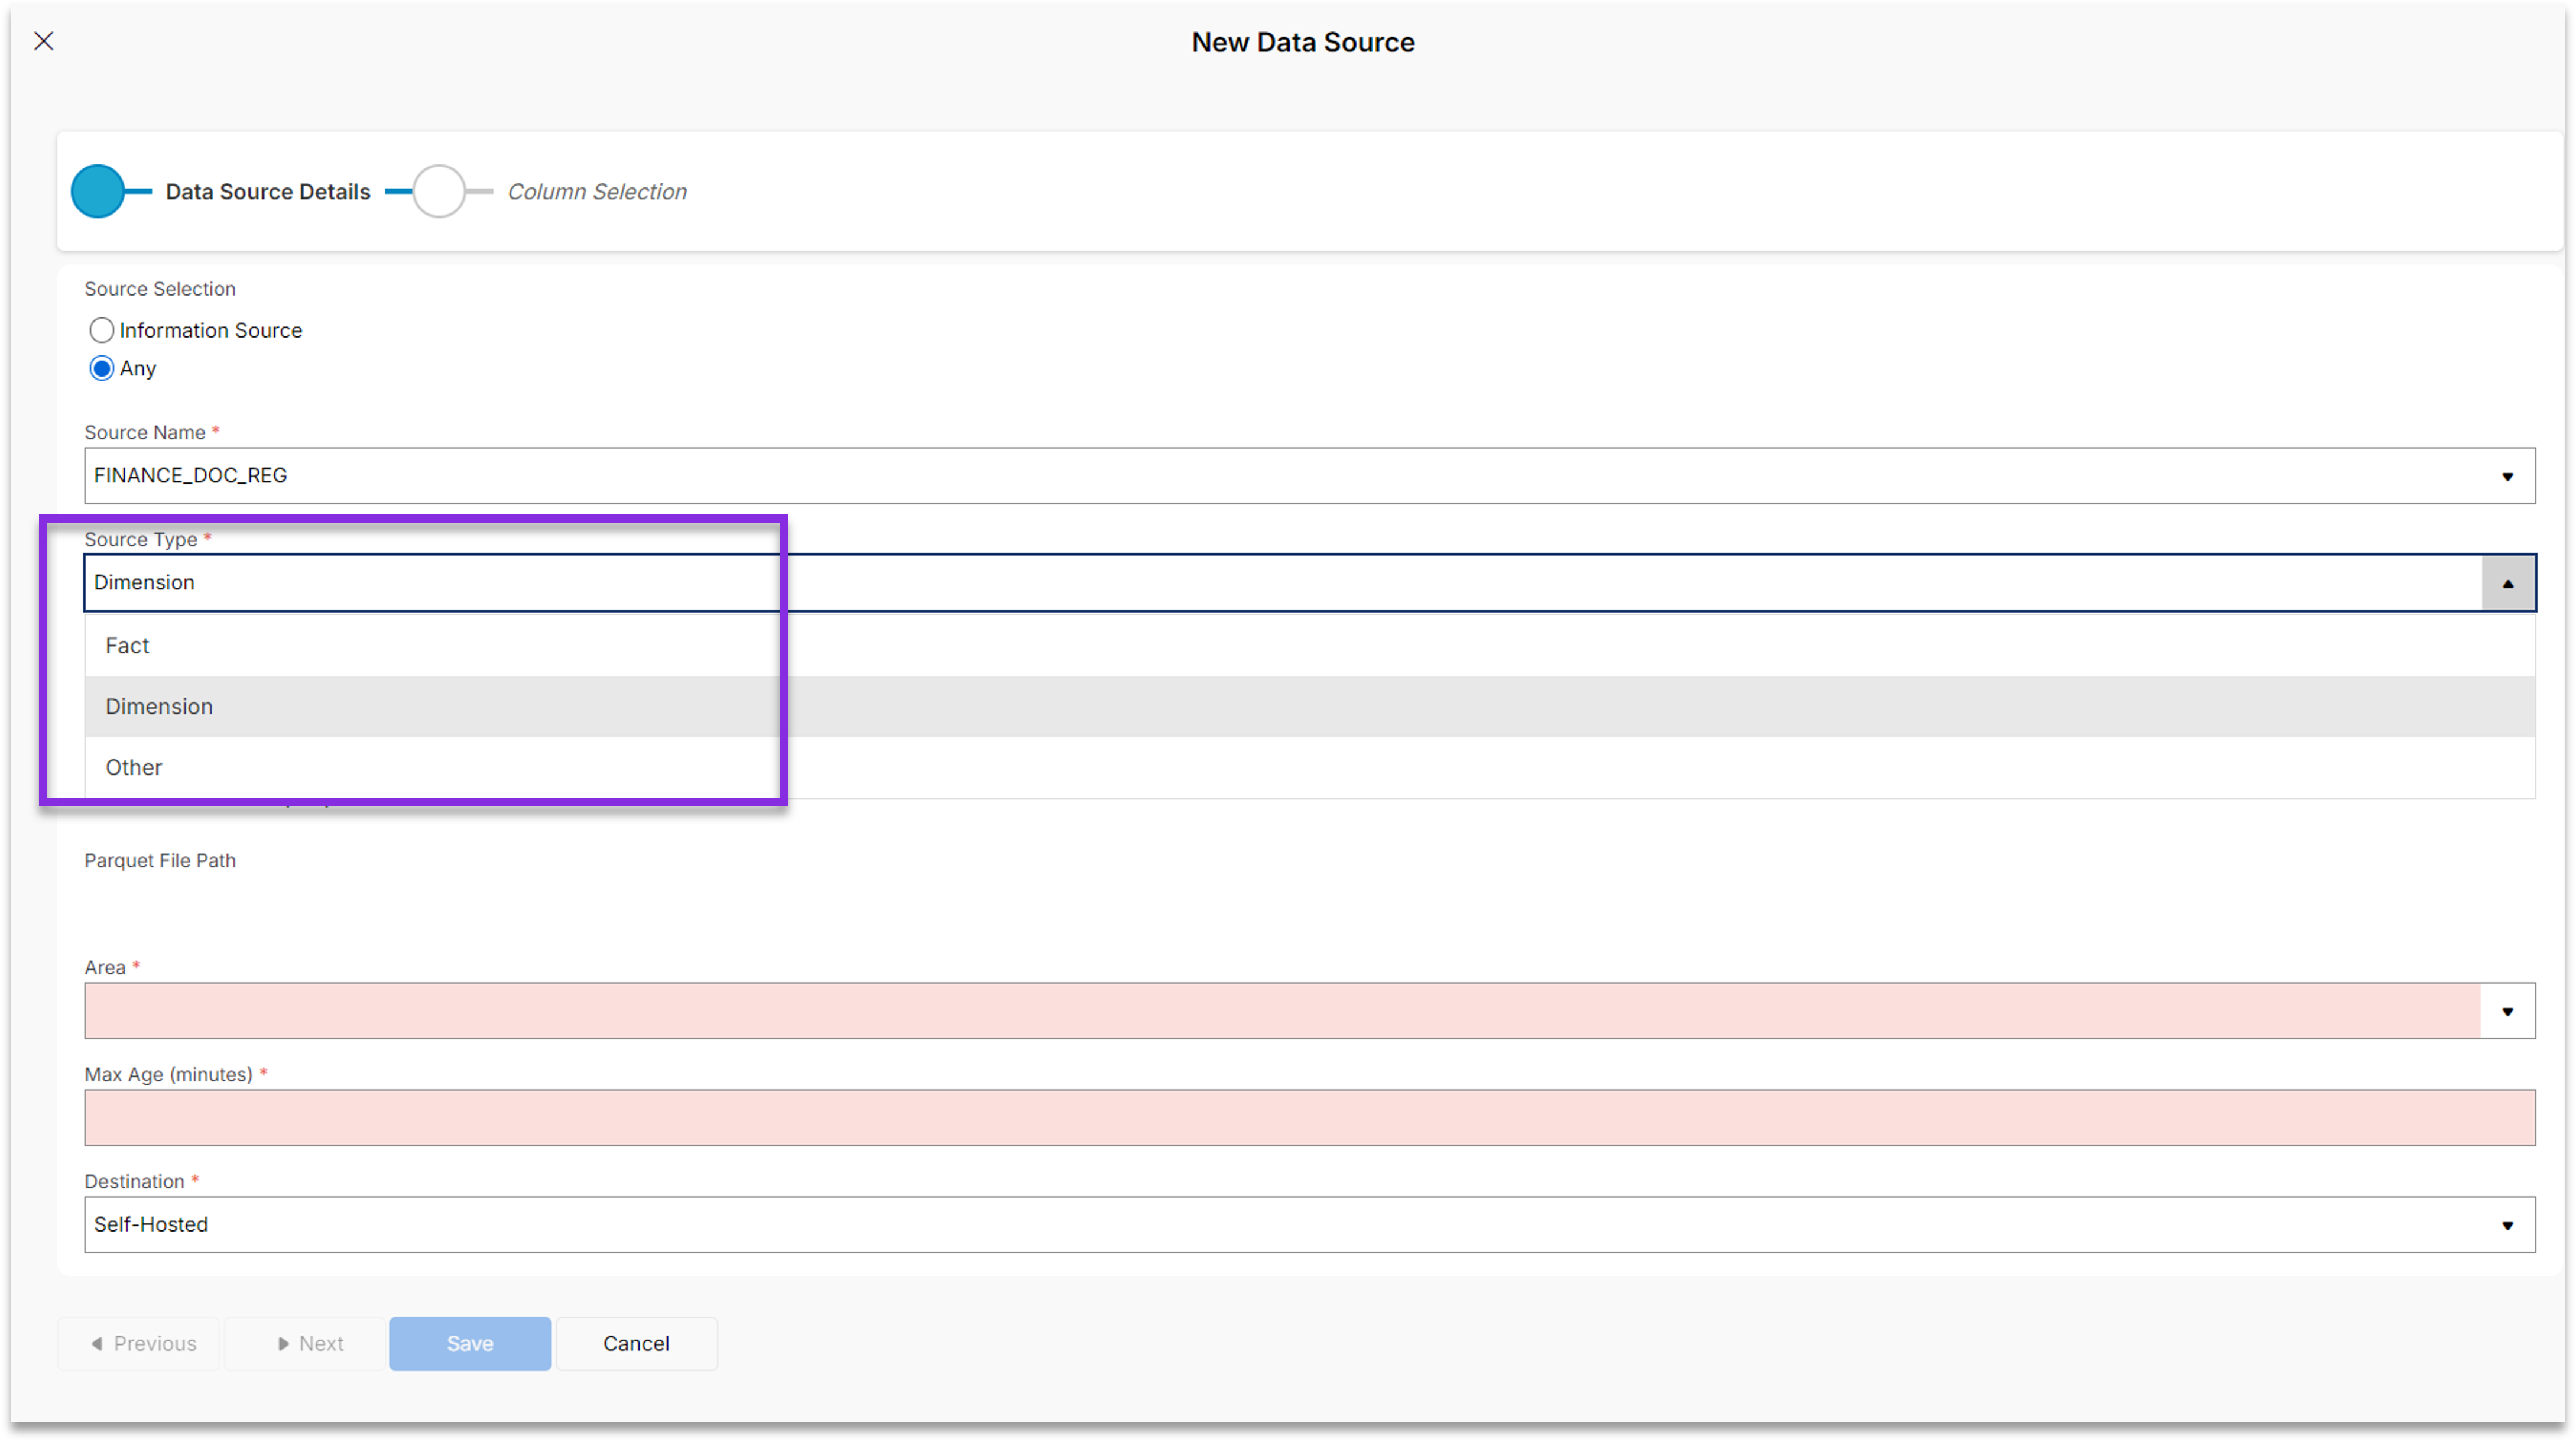Click the Save button
2576x1442 pixels.
pyautogui.click(x=470, y=1343)
